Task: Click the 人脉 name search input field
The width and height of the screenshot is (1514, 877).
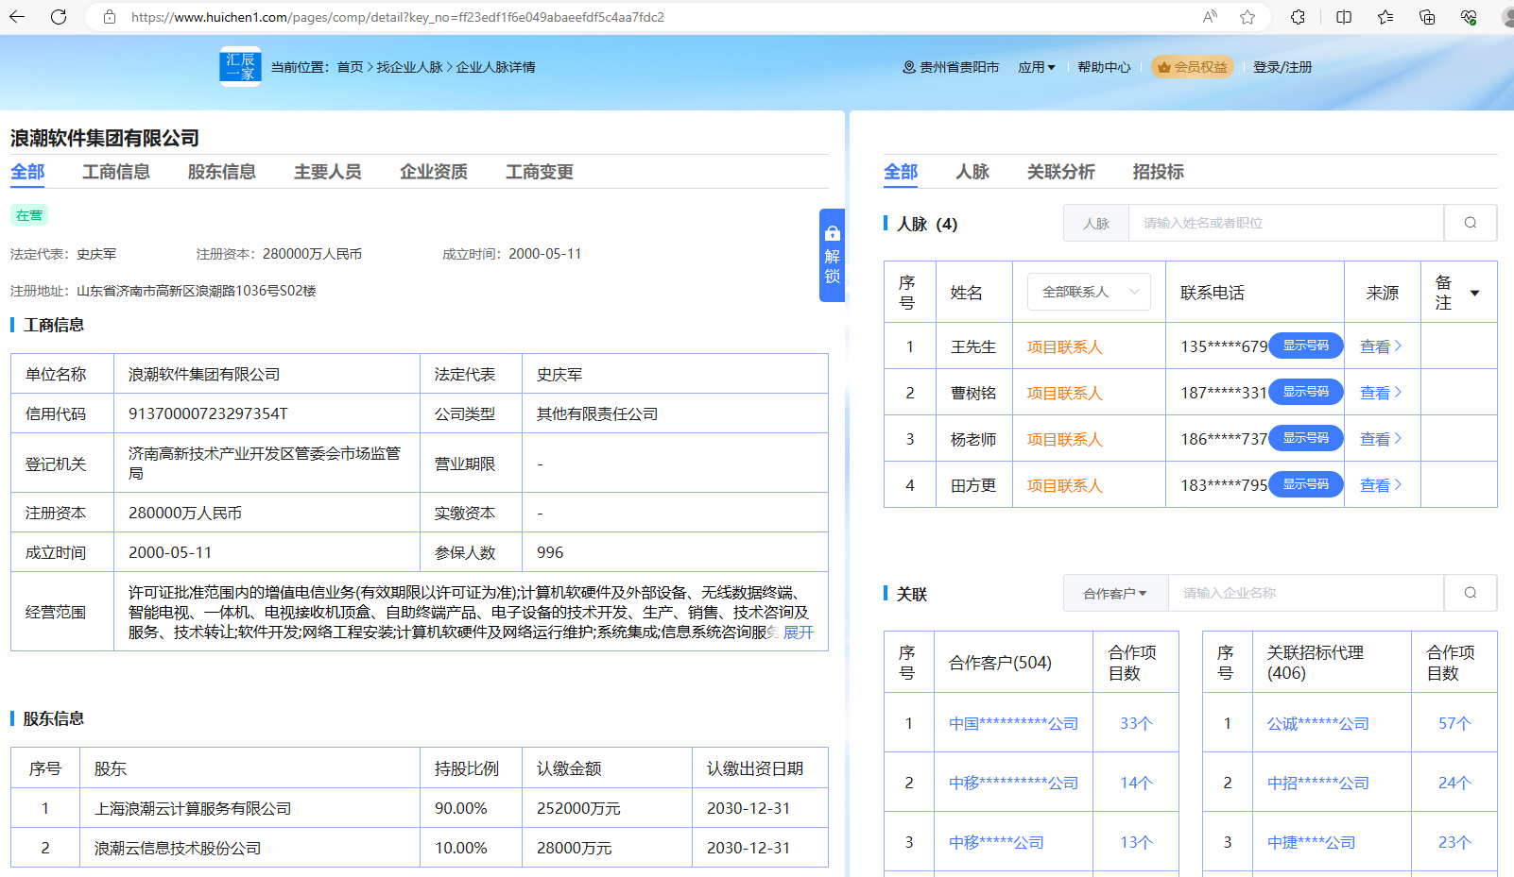Action: click(1286, 223)
